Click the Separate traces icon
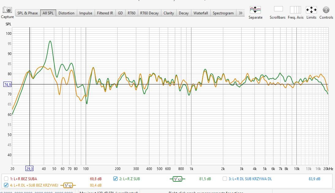 coord(255,10)
